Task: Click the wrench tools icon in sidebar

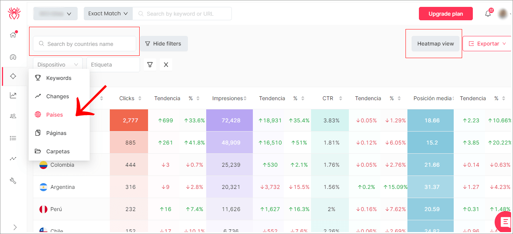Action: pos(13,181)
